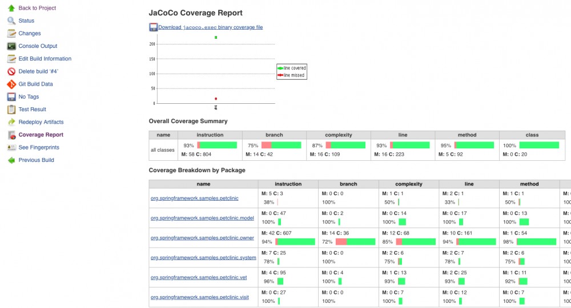
Task: Open the No Tags link
Action: pos(29,97)
